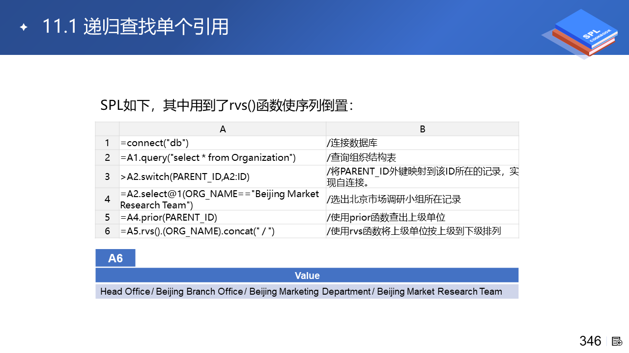
Task: Select the result row starting "Head Office"
Action: pyautogui.click(x=307, y=291)
